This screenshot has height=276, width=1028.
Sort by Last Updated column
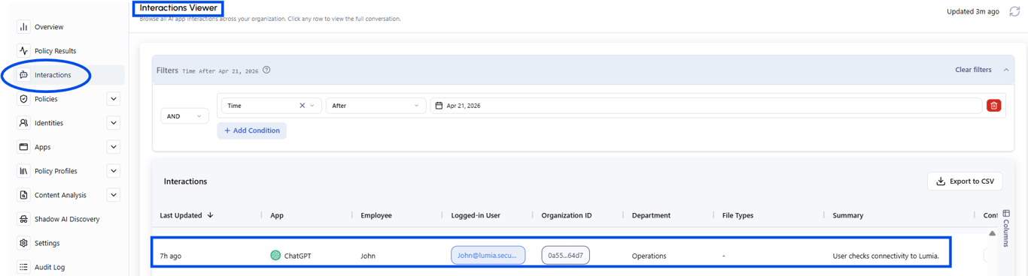click(181, 215)
